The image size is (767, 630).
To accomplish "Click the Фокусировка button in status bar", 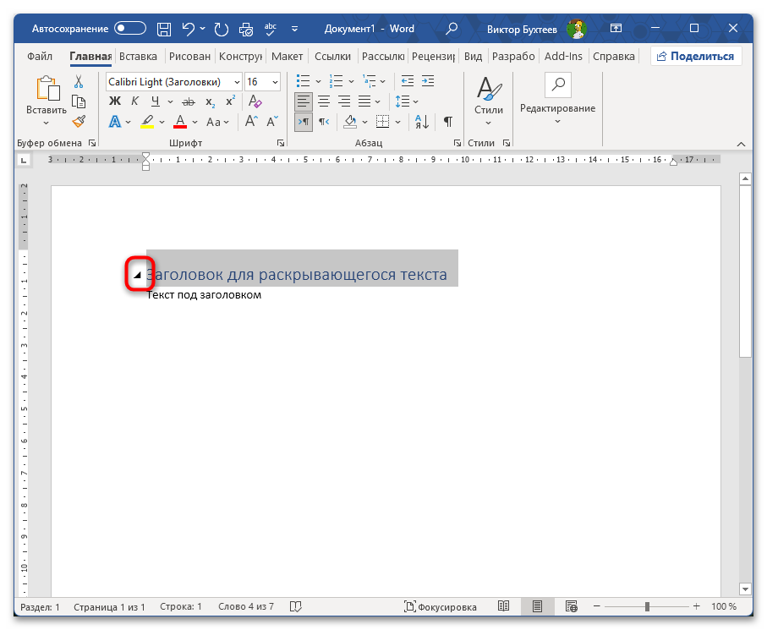I will pyautogui.click(x=440, y=607).
